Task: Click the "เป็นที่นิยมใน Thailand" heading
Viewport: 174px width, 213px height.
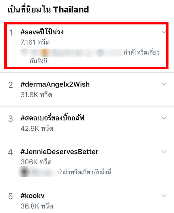Action: point(47,10)
